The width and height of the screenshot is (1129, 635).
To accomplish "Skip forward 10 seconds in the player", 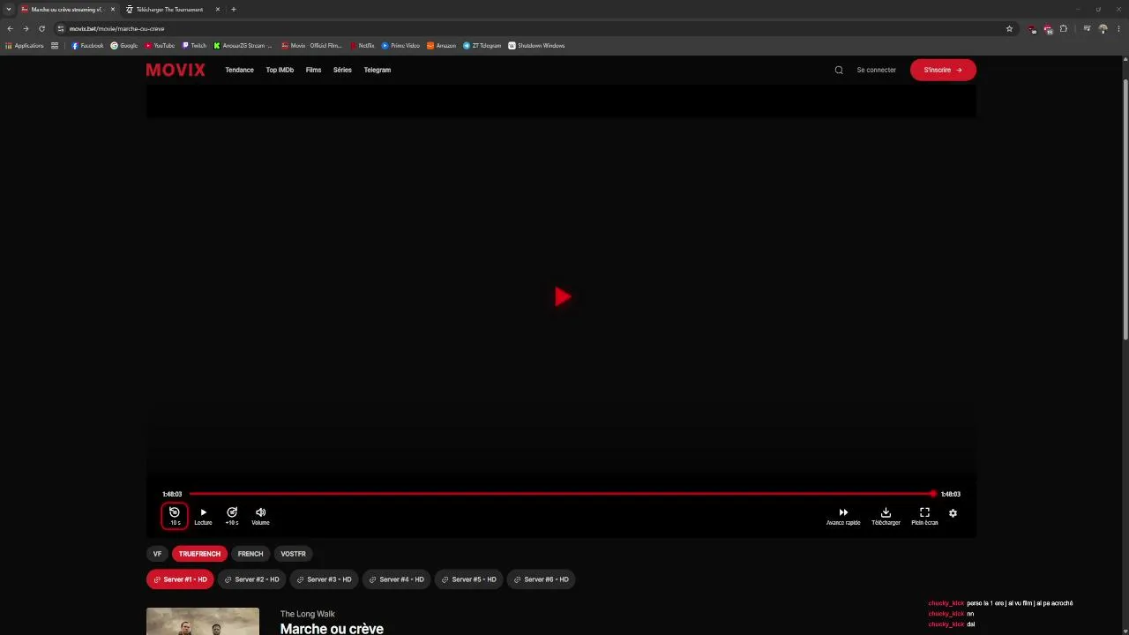I will (232, 516).
